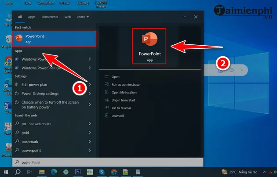The image size is (277, 177).
Task: Open the More filter dropdown
Action: click(x=83, y=17)
